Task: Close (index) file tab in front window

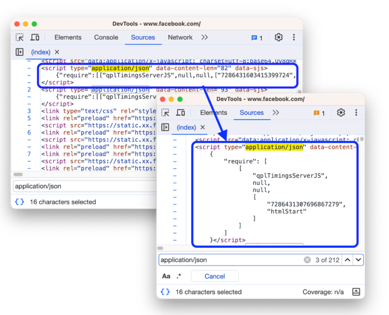Action: (203, 127)
